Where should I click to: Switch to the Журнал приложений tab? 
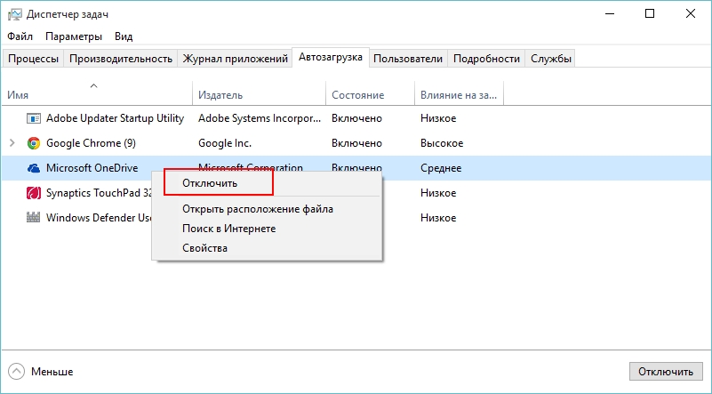tap(235, 59)
